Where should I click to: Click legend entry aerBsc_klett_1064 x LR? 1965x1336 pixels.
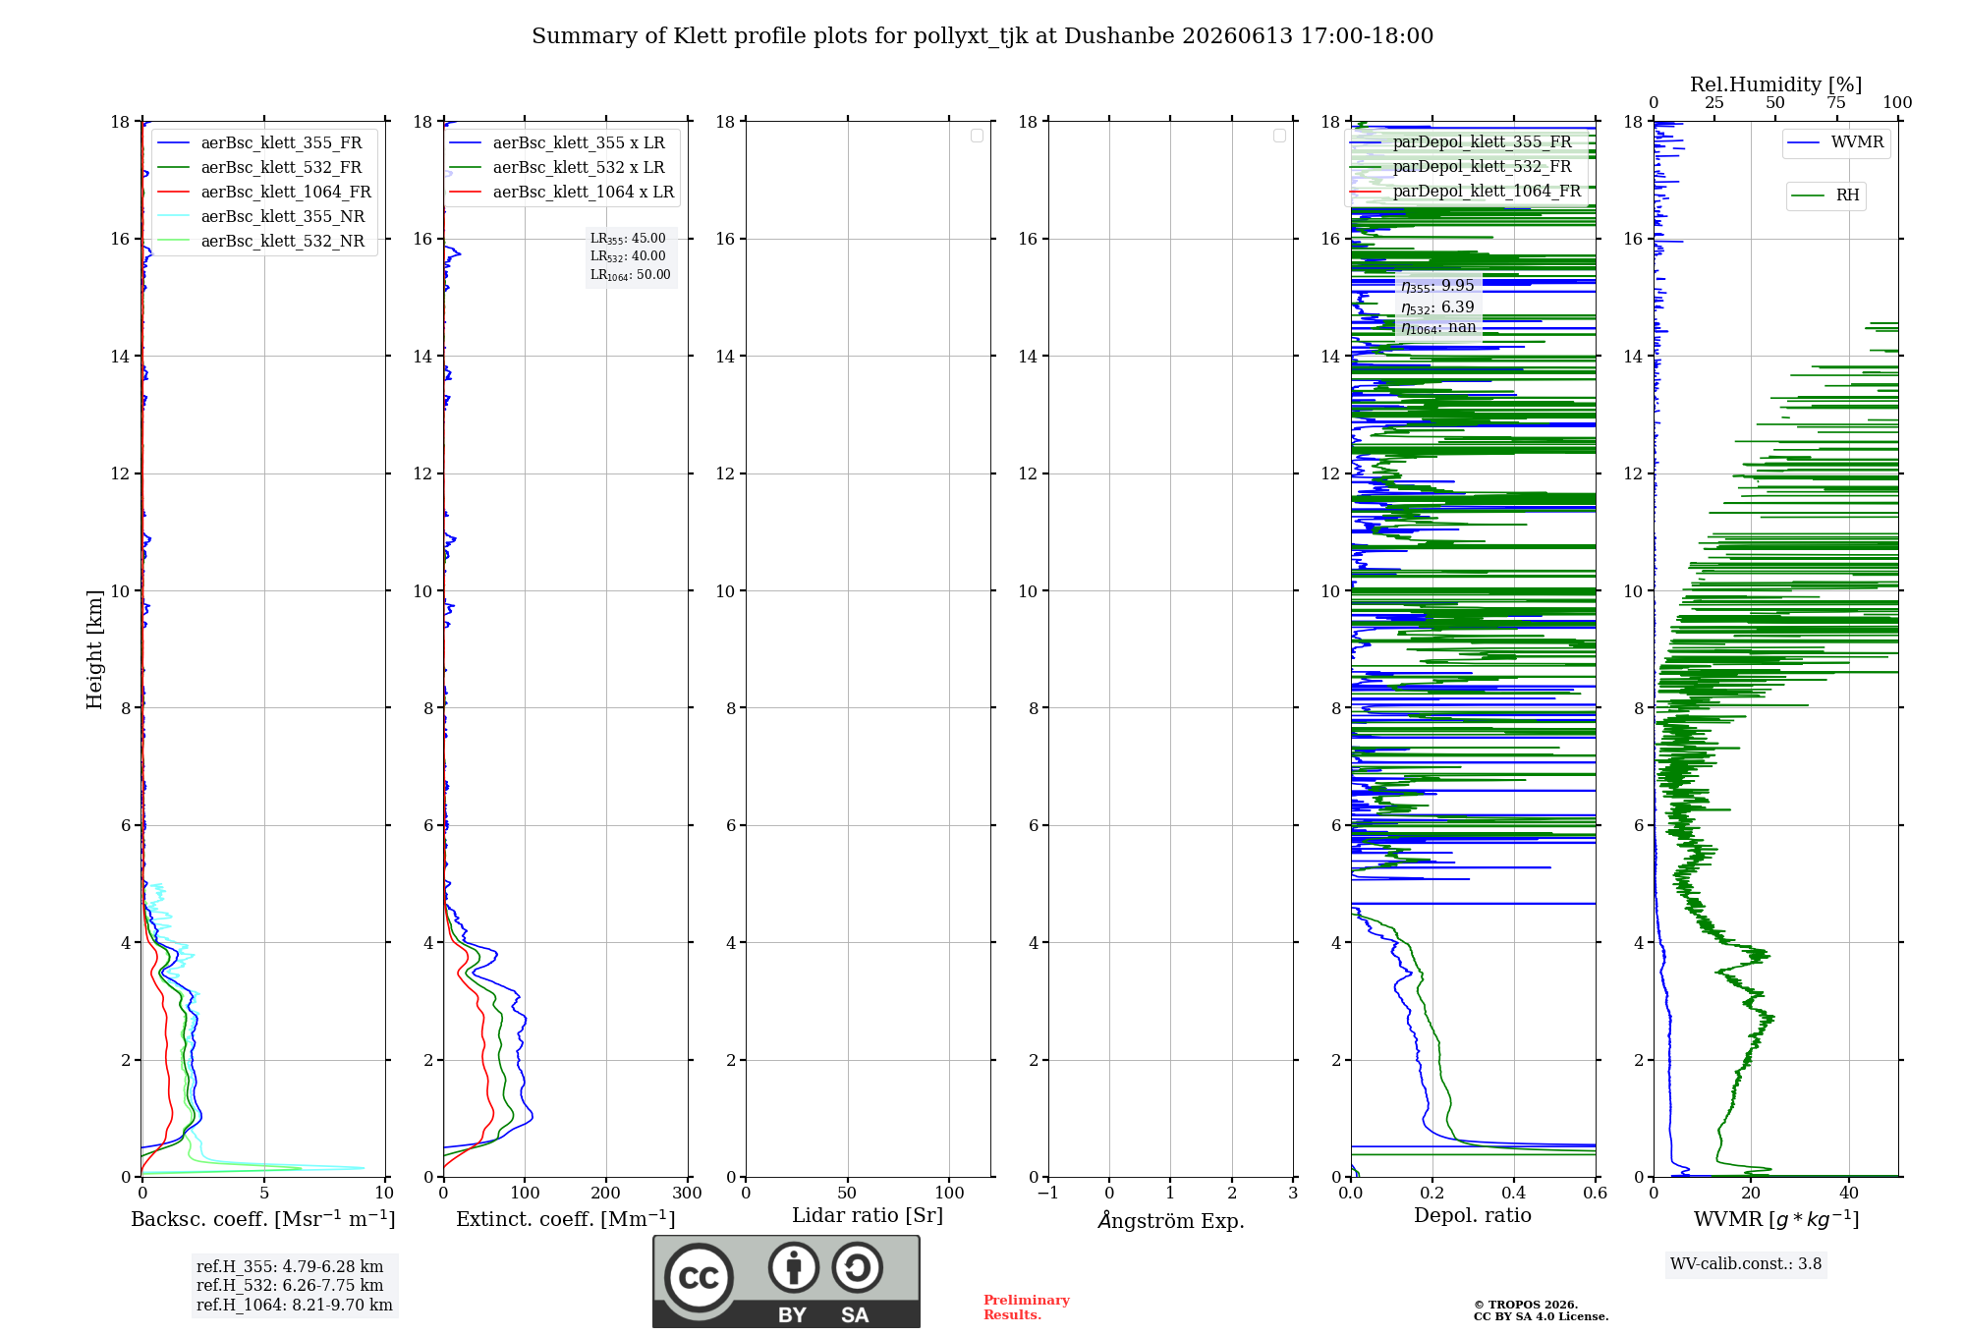[562, 193]
